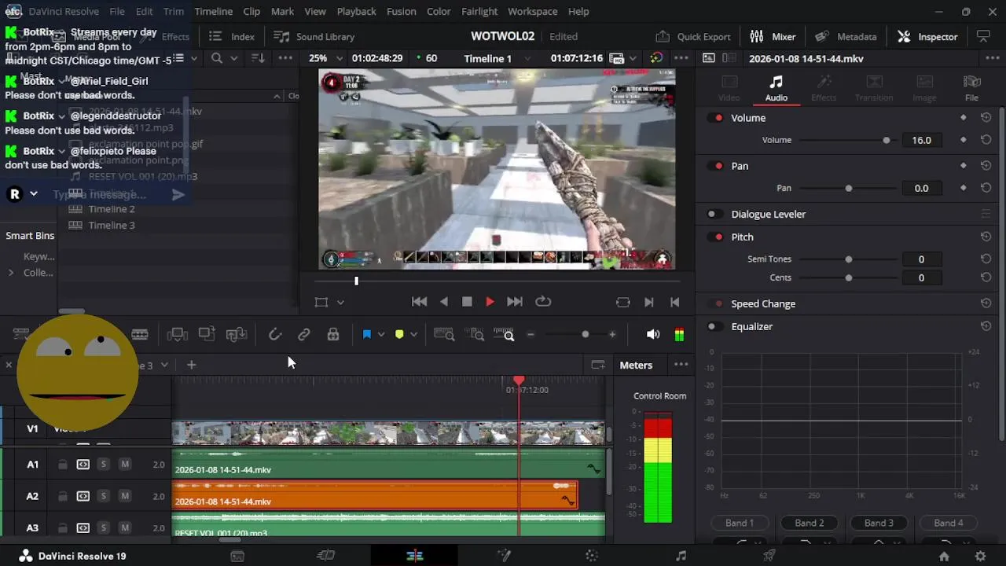Click the full extent zoom icon

pyautogui.click(x=444, y=335)
